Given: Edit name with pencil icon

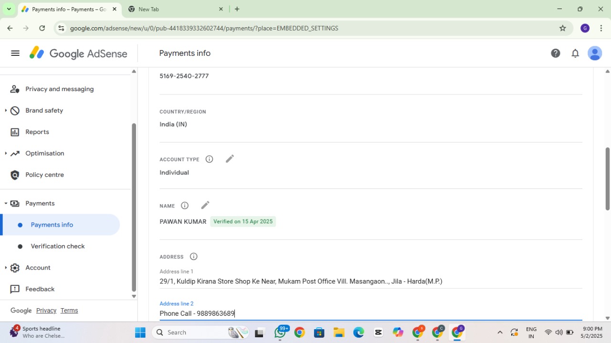Looking at the screenshot, I should [205, 205].
